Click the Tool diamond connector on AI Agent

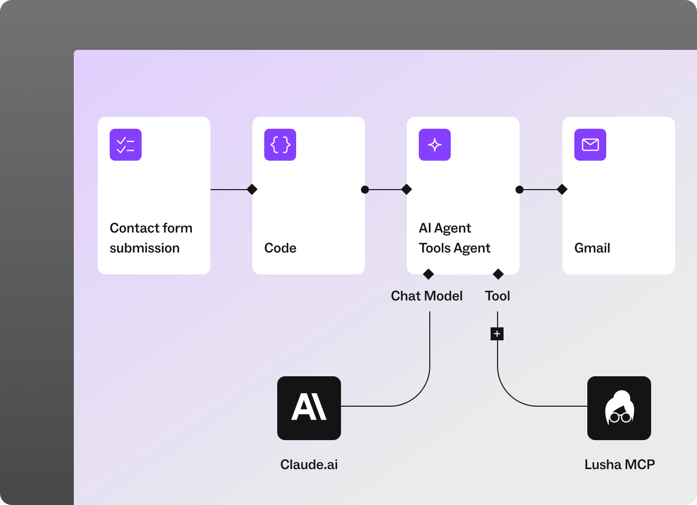pyautogui.click(x=498, y=274)
